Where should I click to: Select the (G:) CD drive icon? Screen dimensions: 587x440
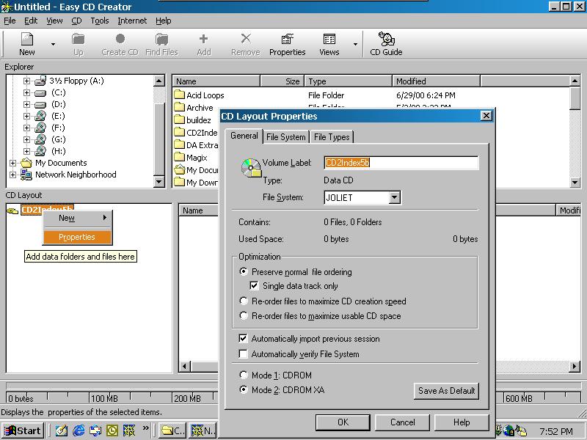[x=40, y=139]
